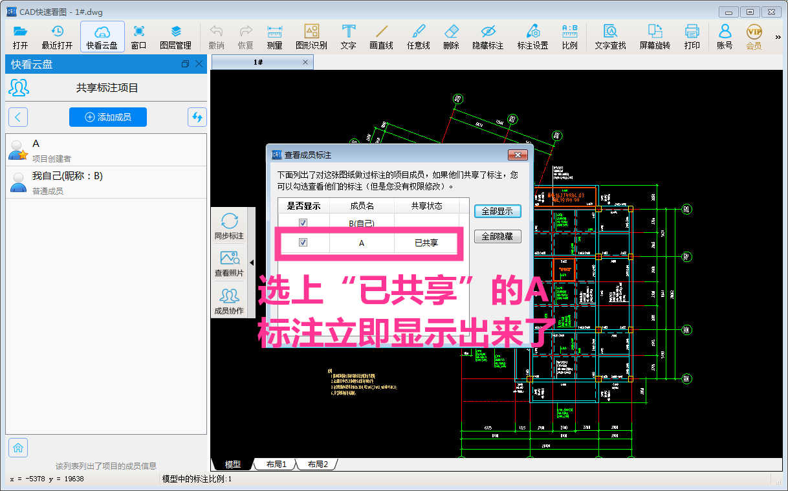Open the 测量 measure tool
The width and height of the screenshot is (788, 491).
pos(274,37)
